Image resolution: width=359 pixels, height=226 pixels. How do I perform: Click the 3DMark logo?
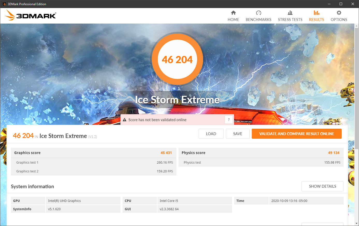point(31,15)
